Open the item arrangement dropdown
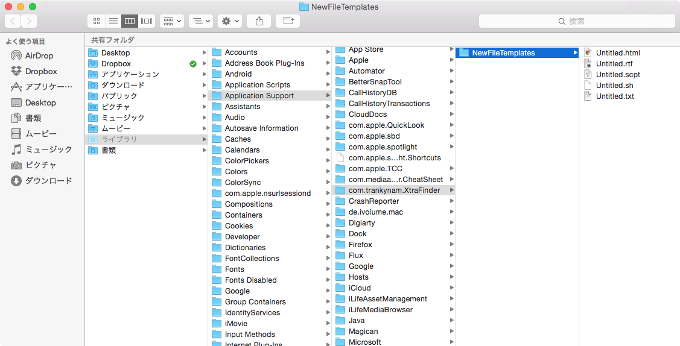Viewport: 680px width, 346px height. [172, 21]
